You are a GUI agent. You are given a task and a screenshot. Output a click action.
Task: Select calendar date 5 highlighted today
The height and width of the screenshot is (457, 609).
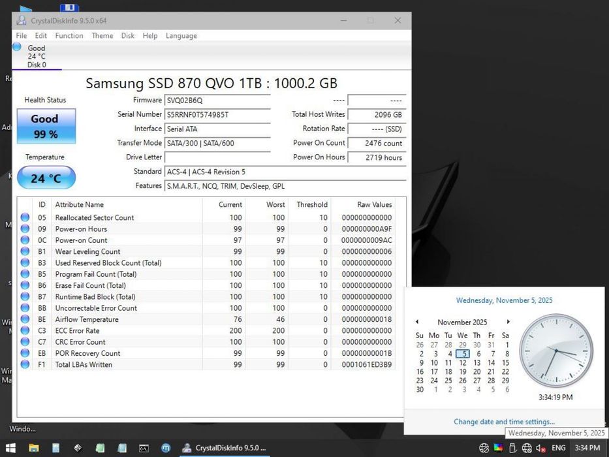tap(463, 354)
